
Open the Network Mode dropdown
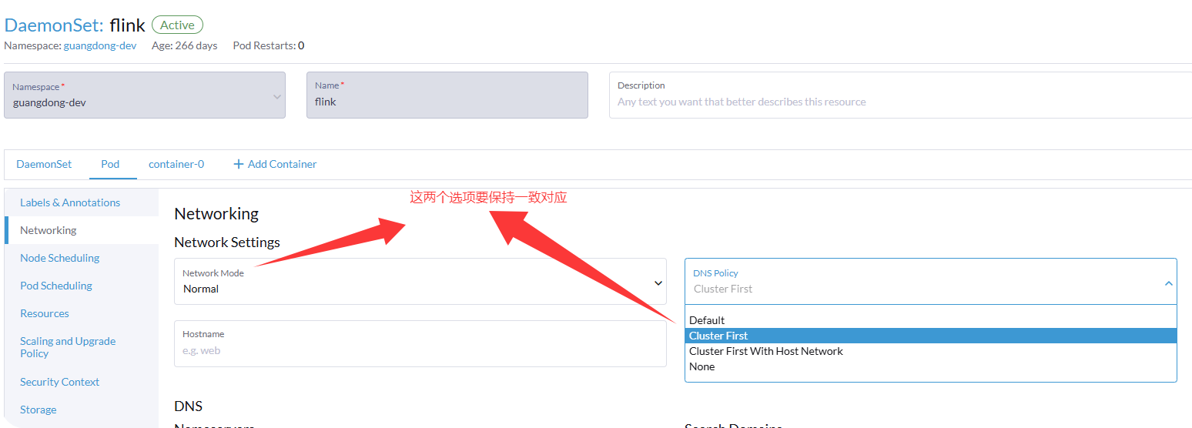pos(420,281)
